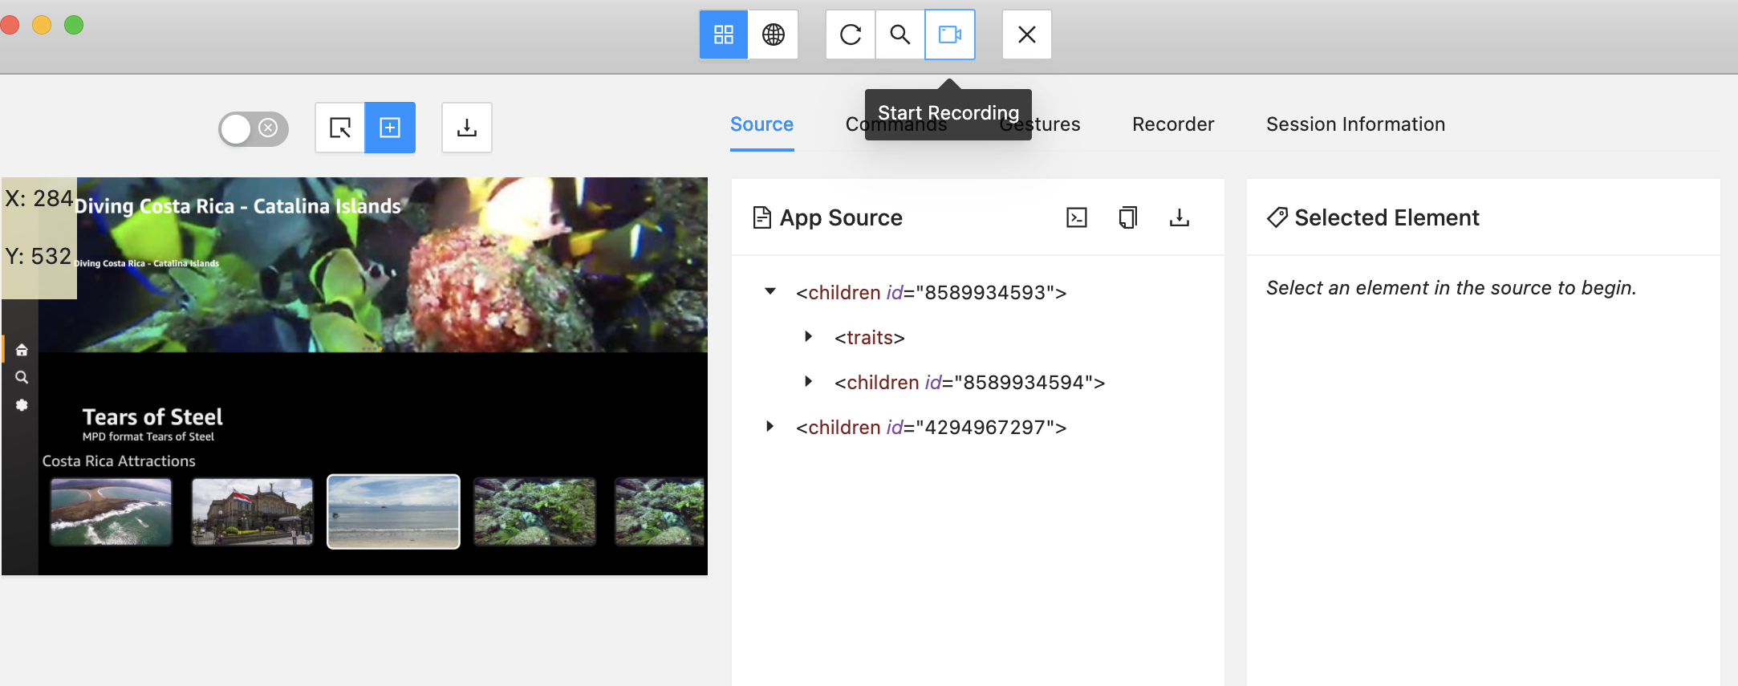
Task: Download app source as file
Action: [1179, 217]
